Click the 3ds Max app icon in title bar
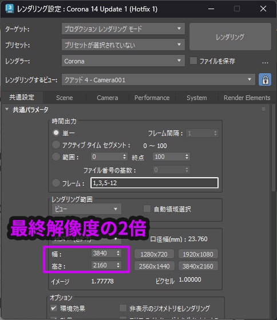277x320 pixels. (10, 9)
